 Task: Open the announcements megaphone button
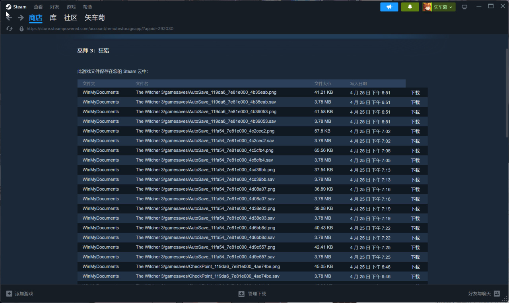tap(389, 7)
